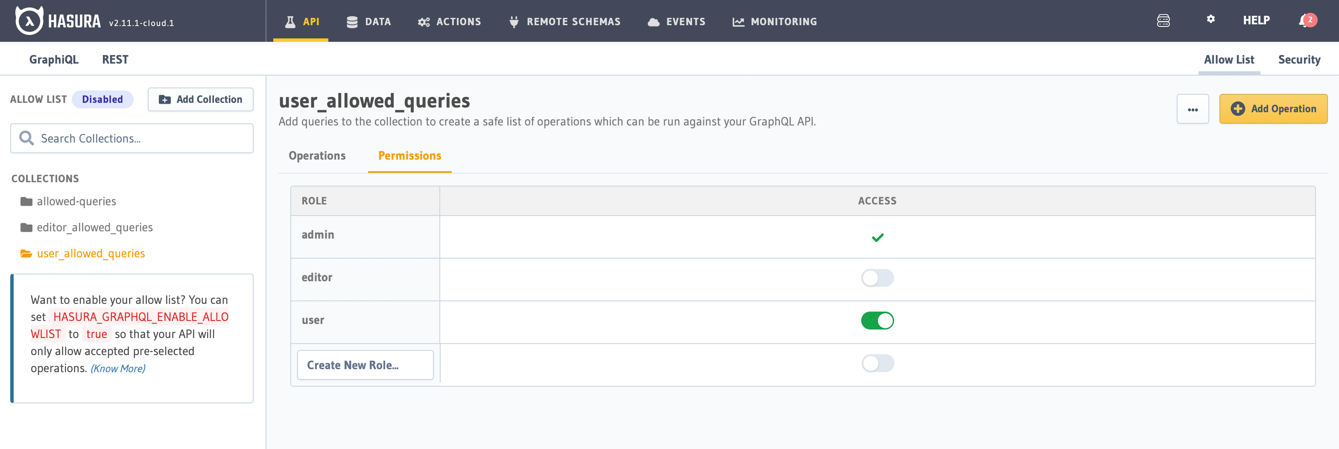The height and width of the screenshot is (449, 1339).
Task: Open the editor_allowed_queries collection
Action: coord(95,227)
